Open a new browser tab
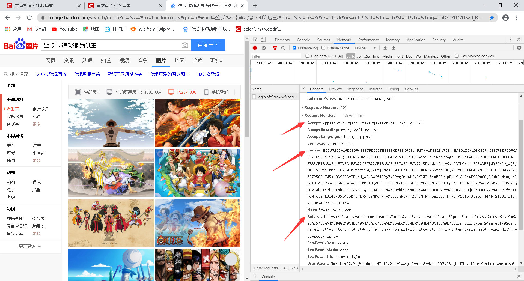Screen dimensions: 524x281 [x=255, y=6]
